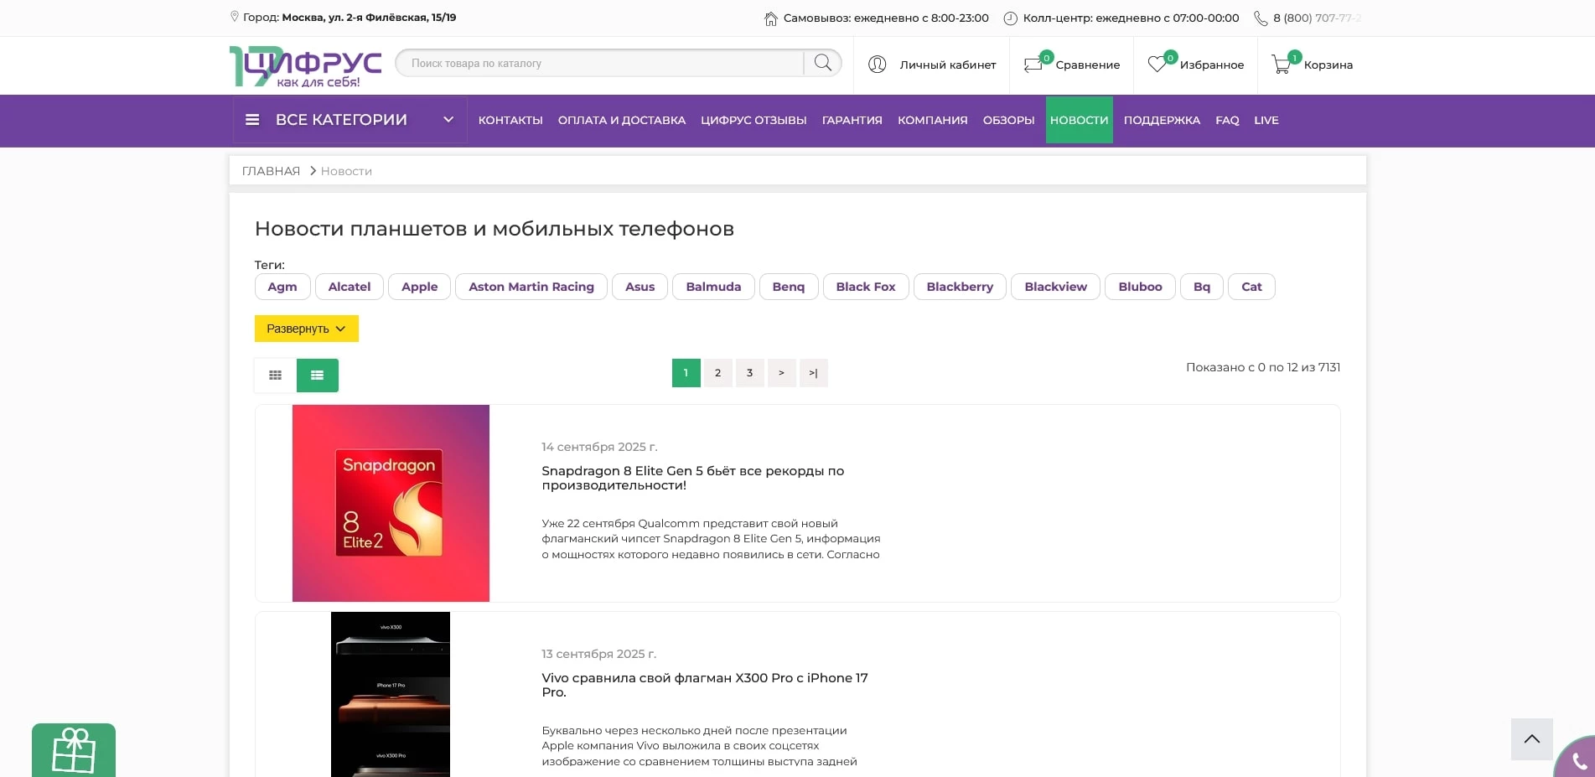Open the ОБЗОРЫ menu item
Screen dimensions: 1595x777
(1008, 120)
